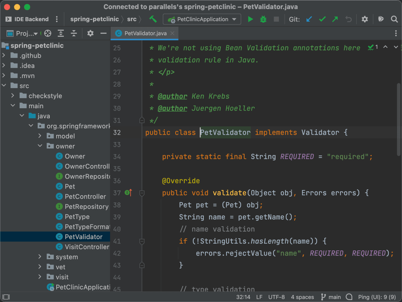Collapse the owner package in the tree
This screenshot has height=302, width=402.
click(x=40, y=146)
